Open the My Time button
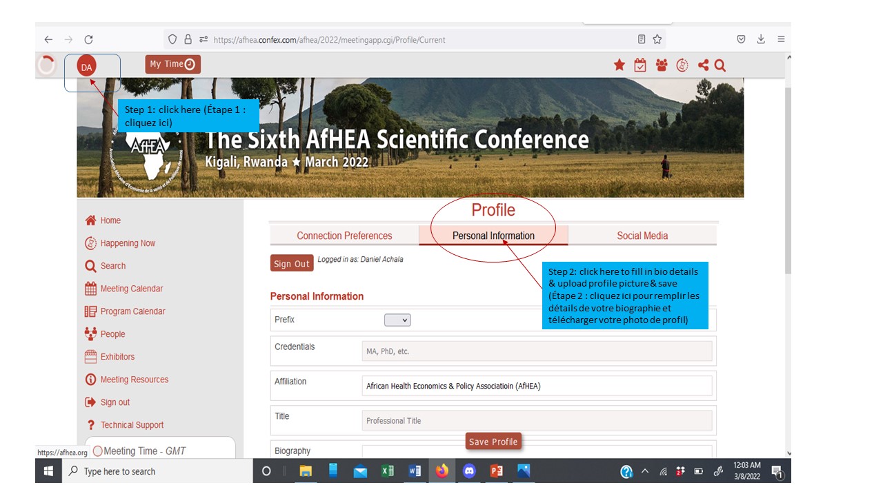Screen dimensions: 883x496 172,64
